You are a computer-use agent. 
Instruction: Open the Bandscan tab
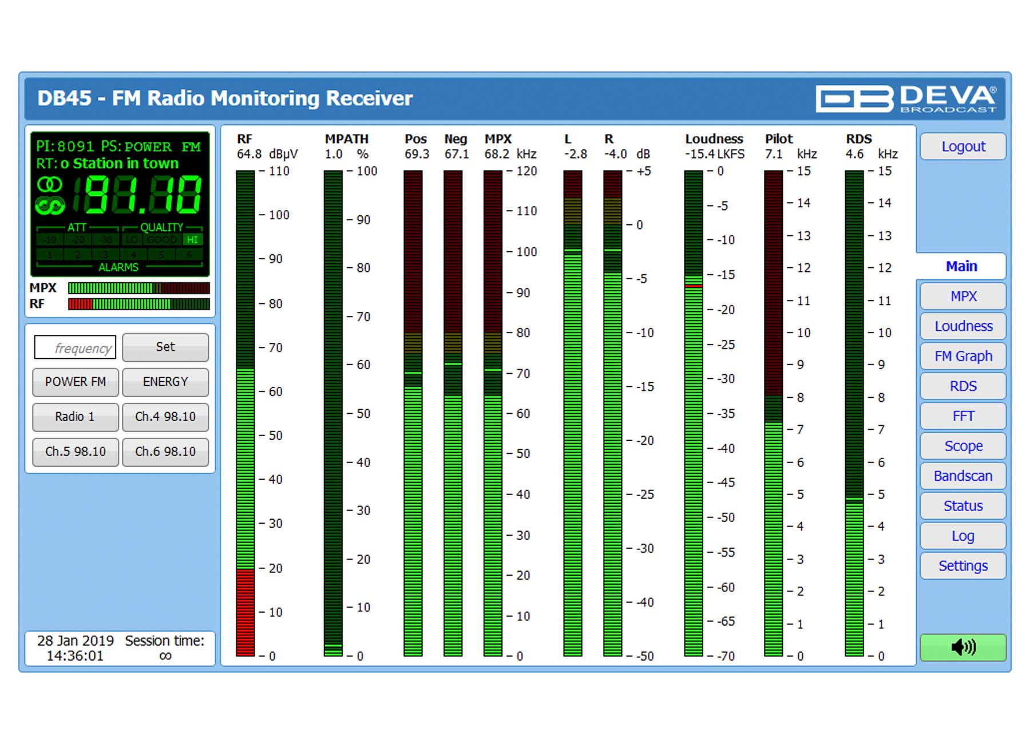click(x=963, y=476)
